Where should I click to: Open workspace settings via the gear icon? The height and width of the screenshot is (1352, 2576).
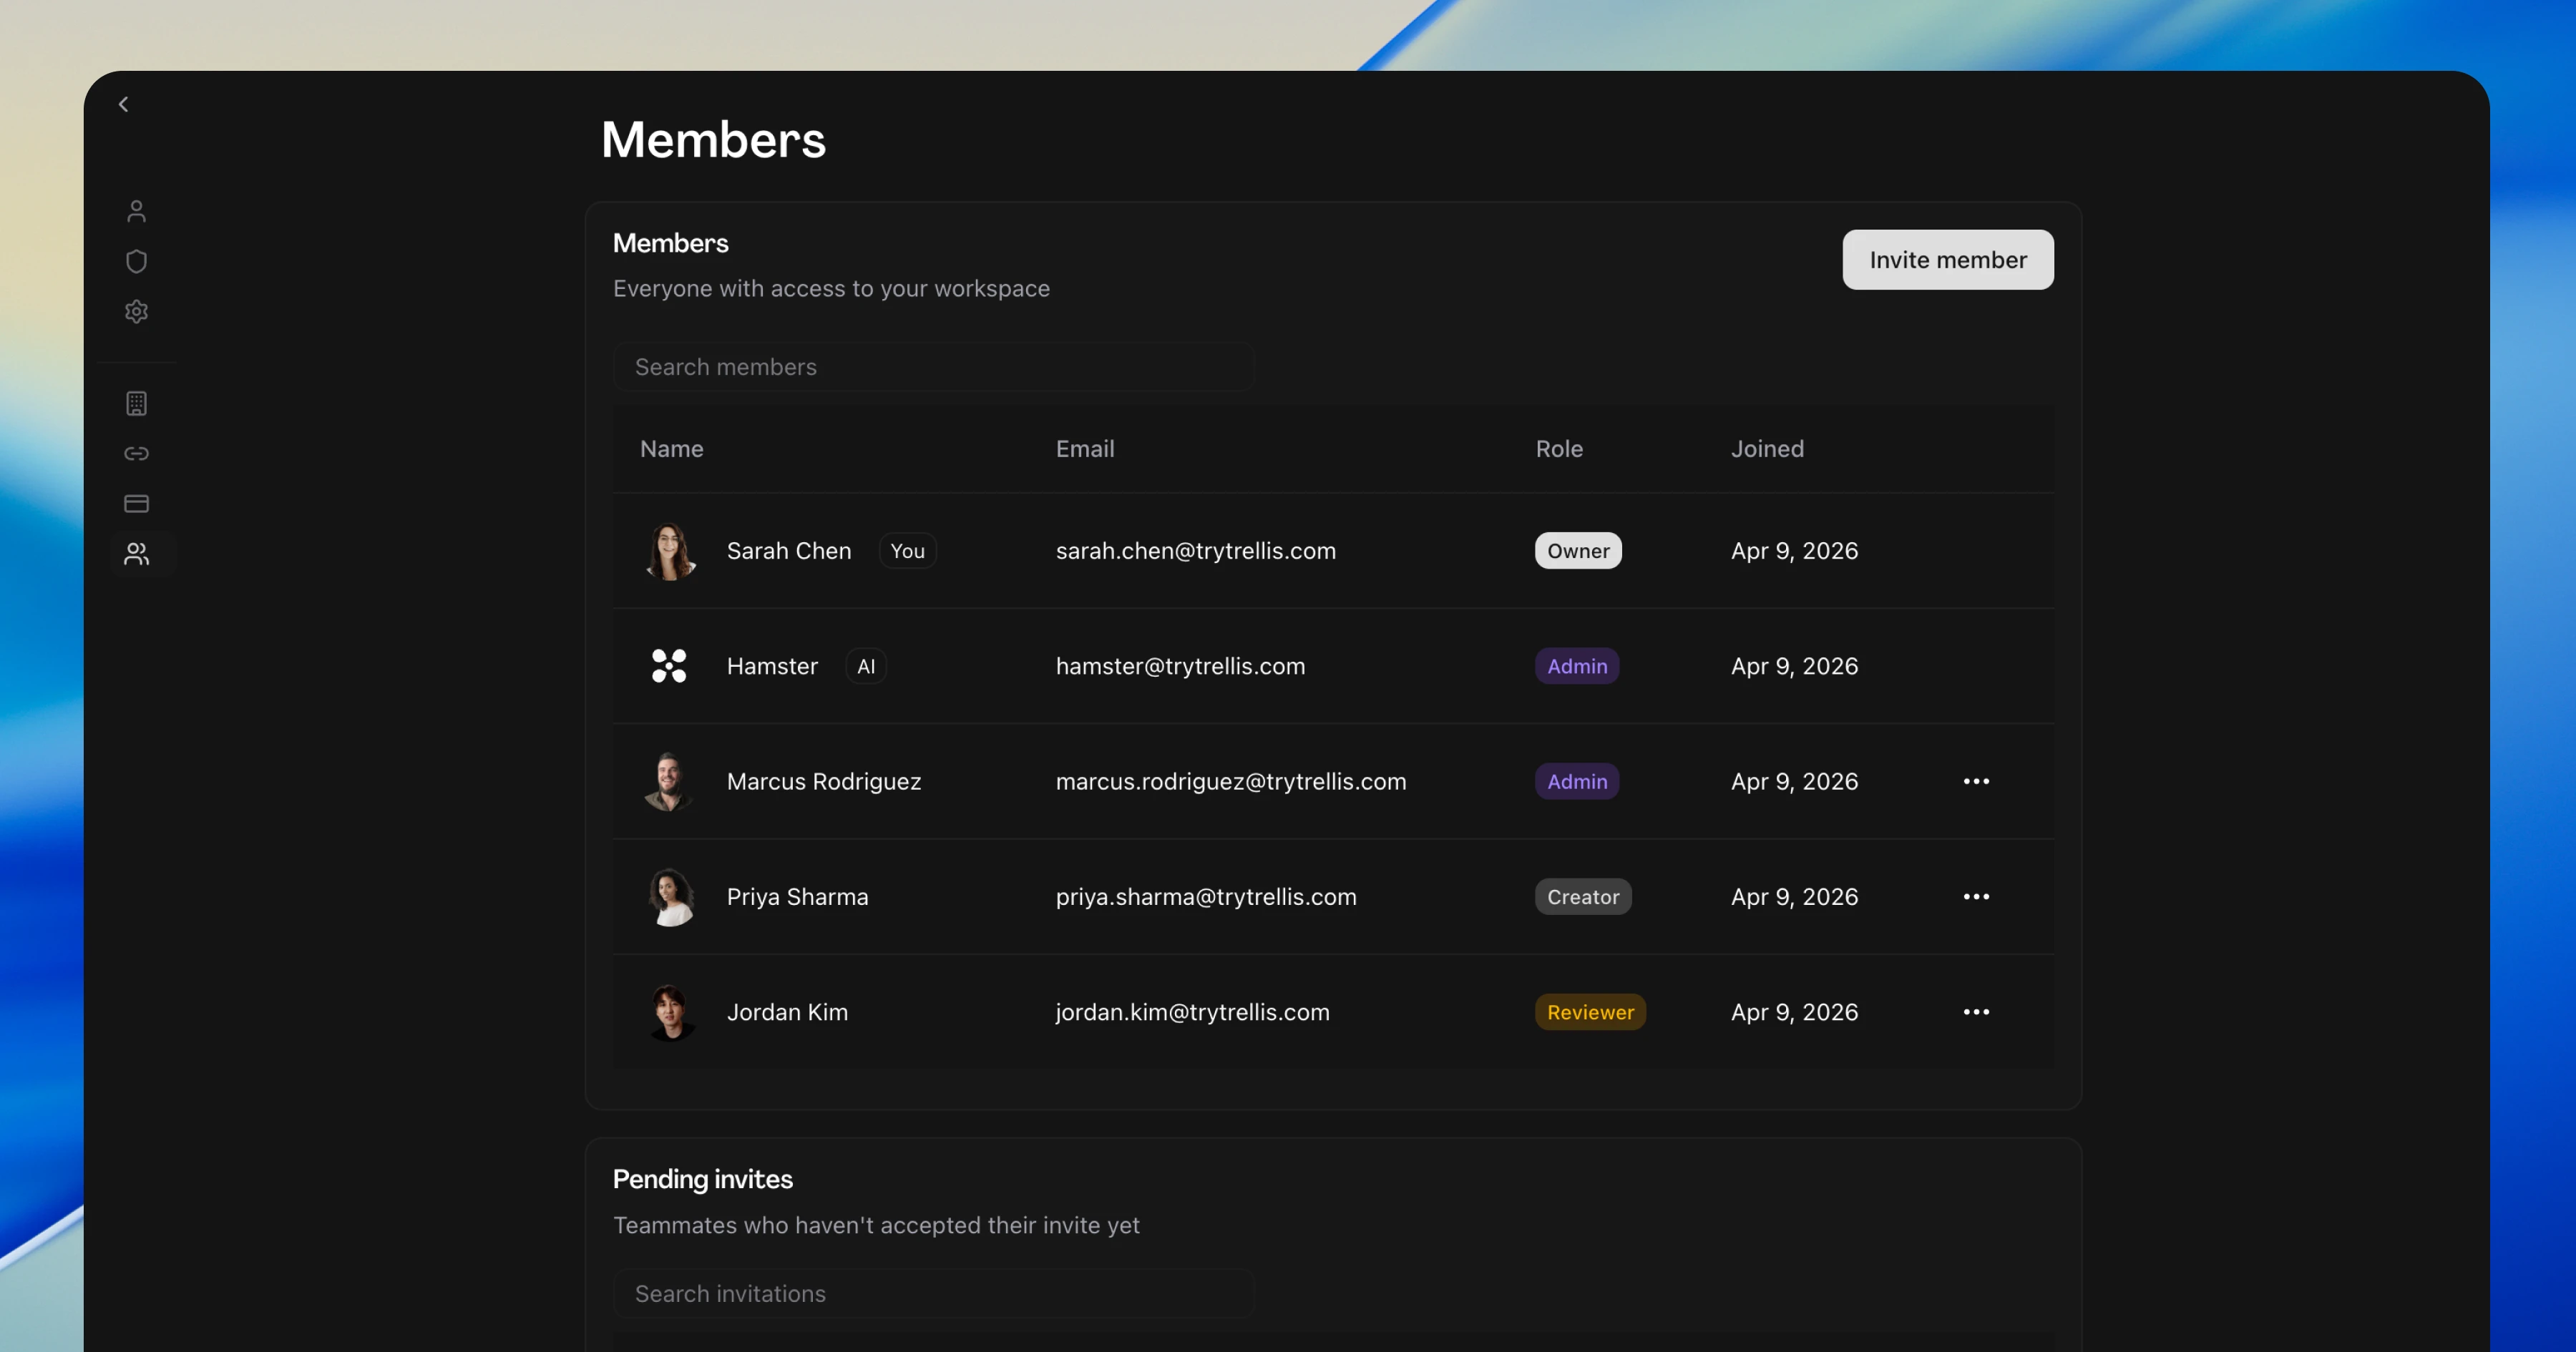136,311
